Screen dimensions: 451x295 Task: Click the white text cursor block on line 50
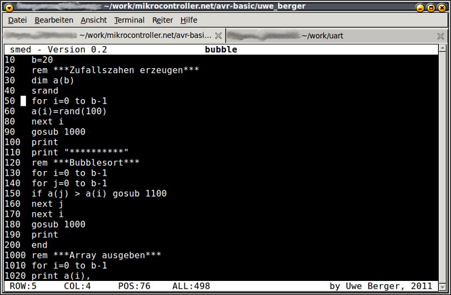[x=23, y=101]
